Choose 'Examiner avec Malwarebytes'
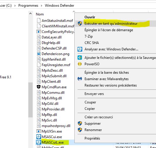This screenshot has width=156, height=148. (x=106, y=79)
